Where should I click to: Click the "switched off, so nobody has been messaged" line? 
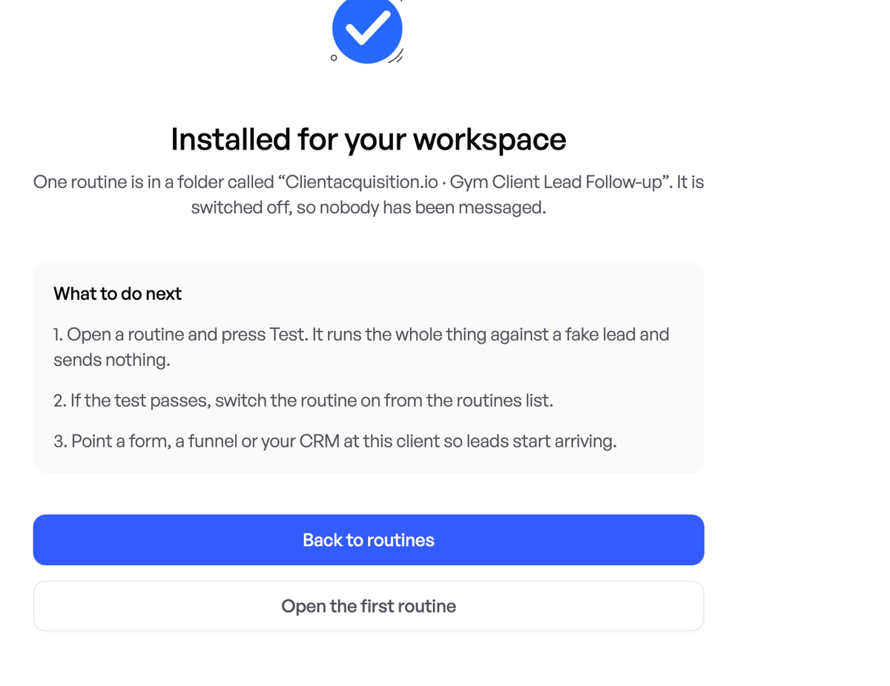369,207
